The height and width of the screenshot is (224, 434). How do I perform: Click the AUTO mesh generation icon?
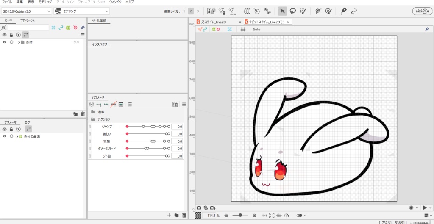tap(232, 11)
